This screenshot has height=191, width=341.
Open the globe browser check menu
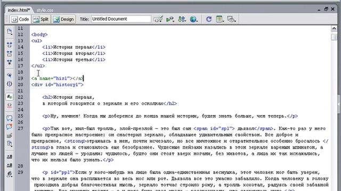(x=193, y=20)
